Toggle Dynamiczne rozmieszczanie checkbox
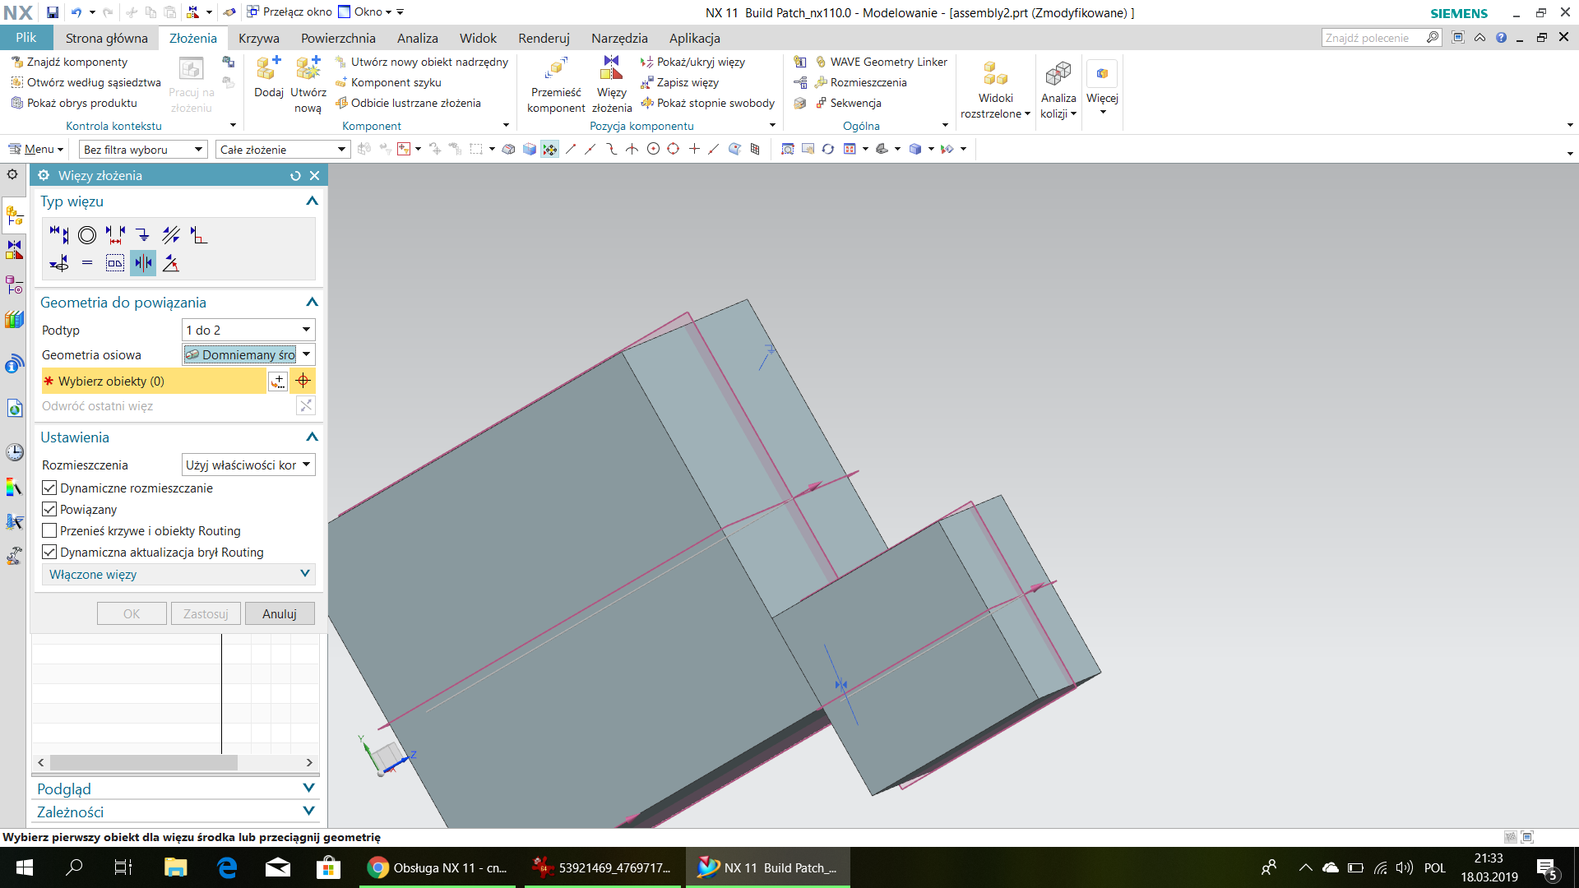Screen dimensions: 1579x888 (x=49, y=488)
